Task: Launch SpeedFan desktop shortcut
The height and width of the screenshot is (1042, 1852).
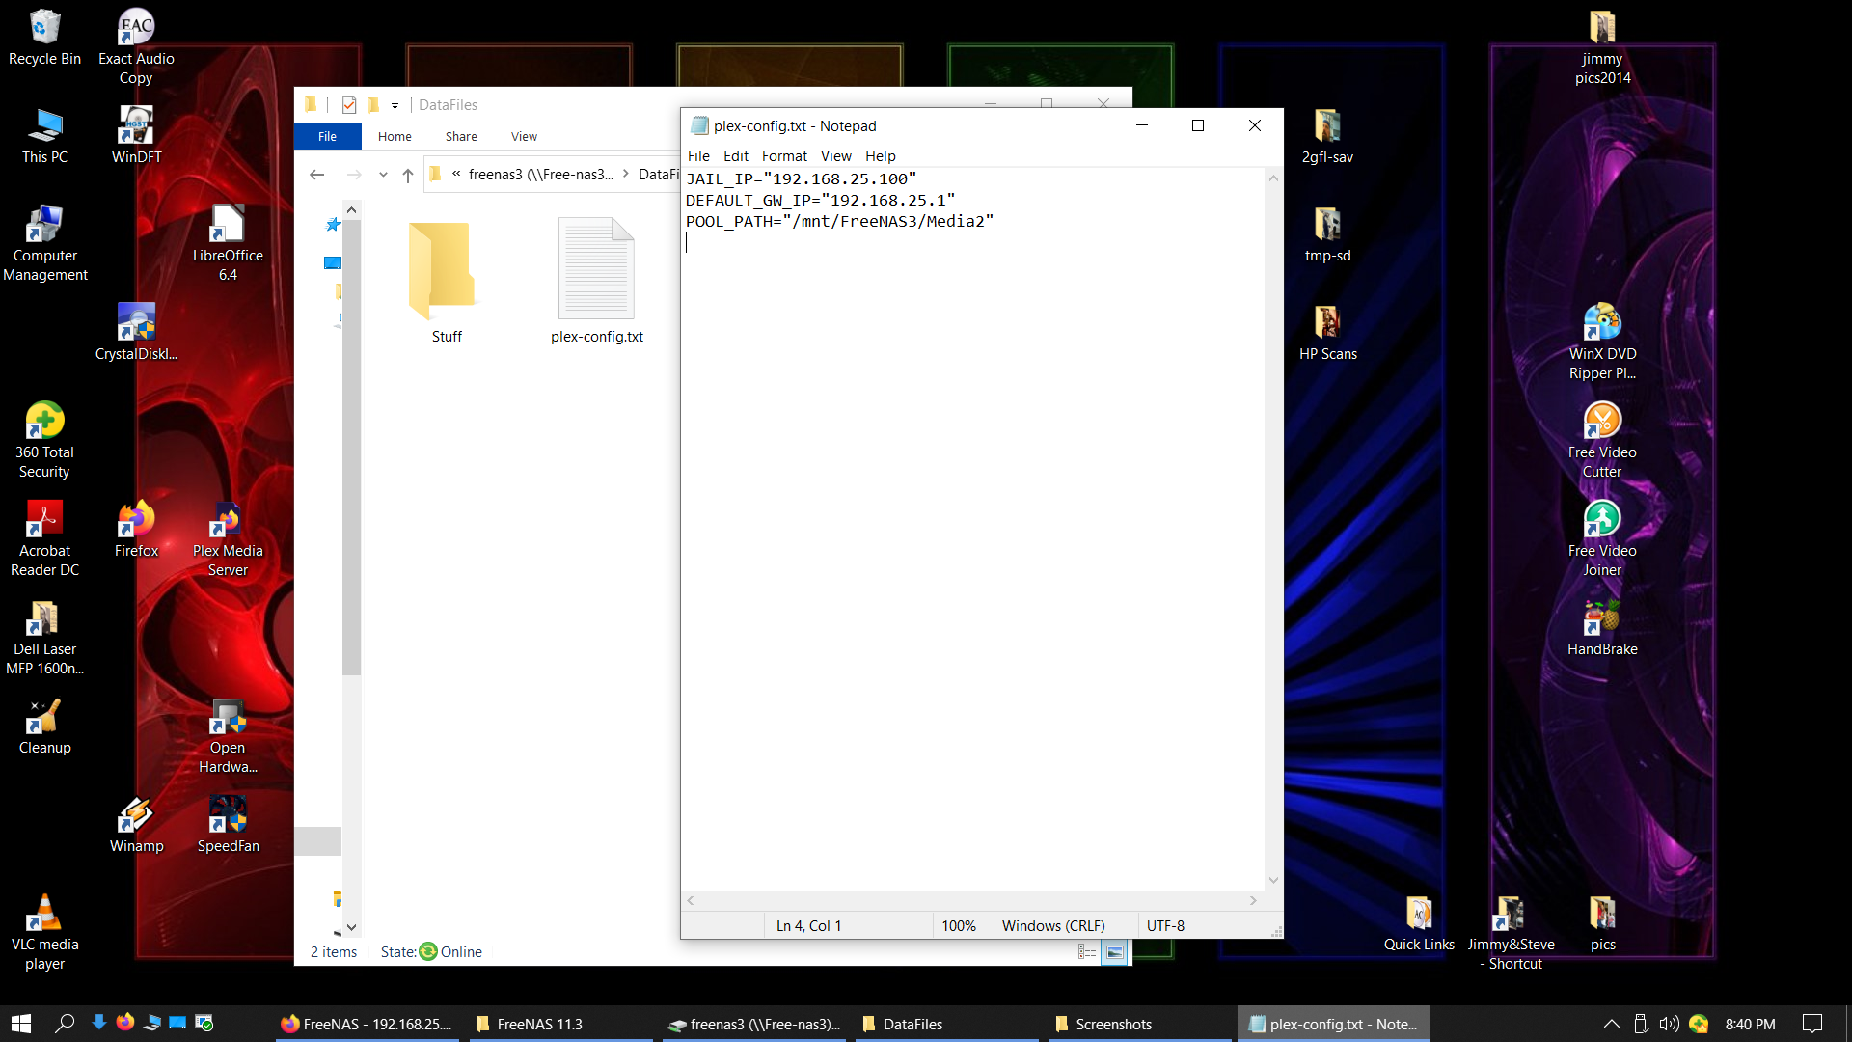Action: coord(228,825)
